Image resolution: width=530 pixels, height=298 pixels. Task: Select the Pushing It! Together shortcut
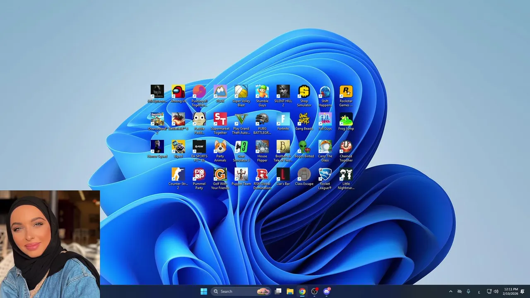pos(199,96)
